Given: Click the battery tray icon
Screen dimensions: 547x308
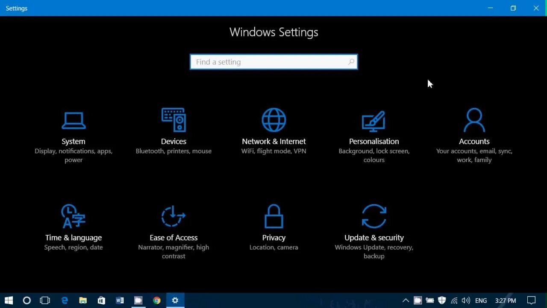Looking at the screenshot, I should pos(430,301).
